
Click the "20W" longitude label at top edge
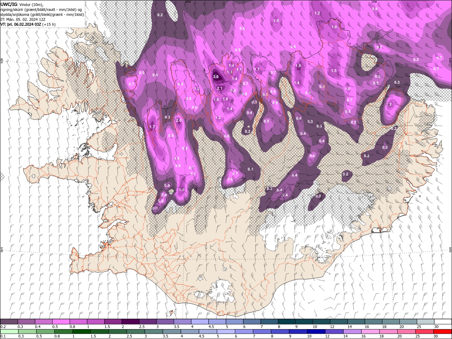tap(188, 2)
